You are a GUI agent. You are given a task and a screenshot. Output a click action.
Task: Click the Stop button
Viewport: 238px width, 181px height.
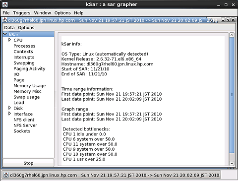[x=28, y=163]
